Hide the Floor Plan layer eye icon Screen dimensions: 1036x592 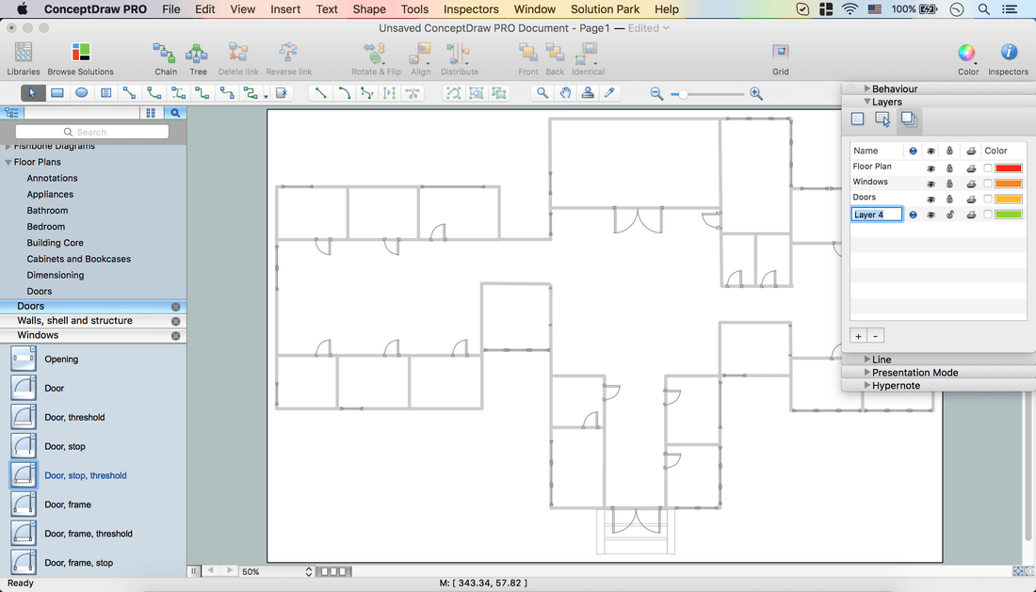931,168
